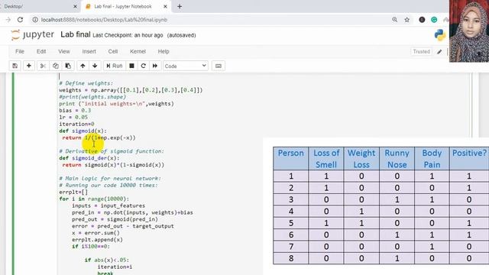The image size is (489, 275).
Task: Interrupt the kernel stop icon
Action: coord(131,66)
